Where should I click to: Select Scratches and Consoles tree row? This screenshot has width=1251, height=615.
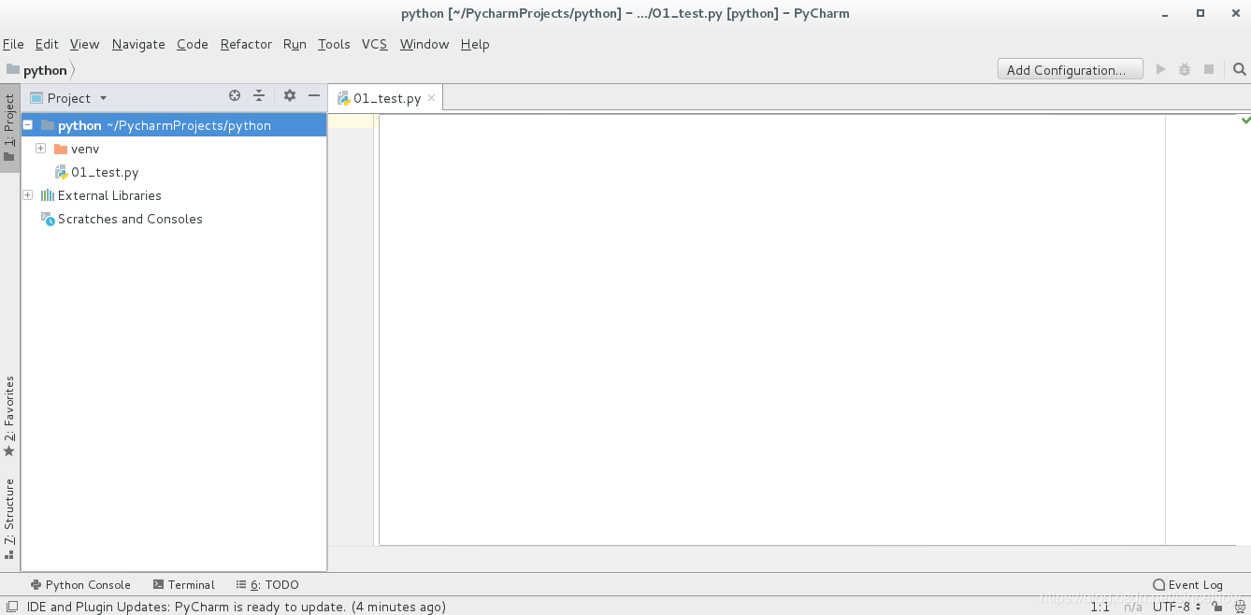tap(174, 219)
